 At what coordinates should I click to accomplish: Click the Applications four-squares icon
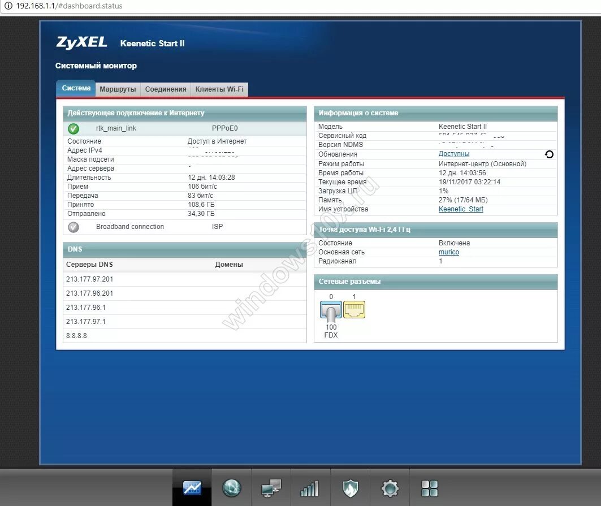point(429,487)
